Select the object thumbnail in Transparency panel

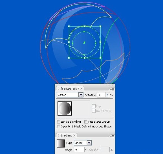click(65, 109)
